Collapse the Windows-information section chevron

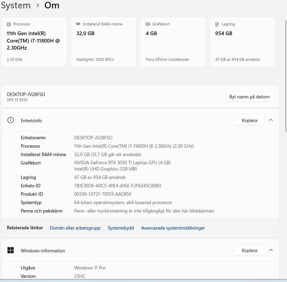pos(271,250)
